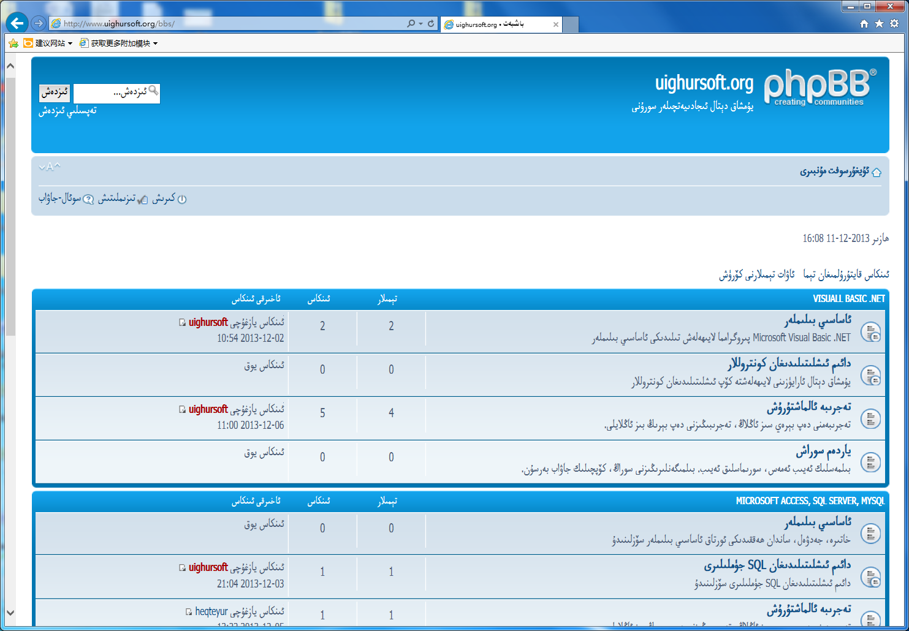Open the browser home icon
The image size is (909, 631).
[x=864, y=23]
